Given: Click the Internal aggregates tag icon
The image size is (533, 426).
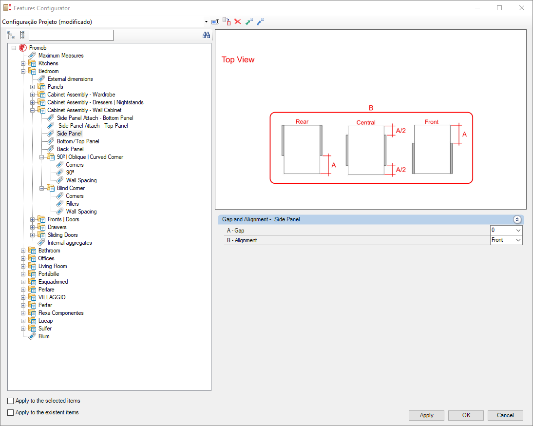Looking at the screenshot, I should (41, 243).
